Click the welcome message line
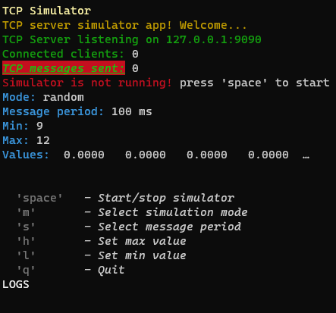The width and height of the screenshot is (336, 313). click(x=124, y=25)
